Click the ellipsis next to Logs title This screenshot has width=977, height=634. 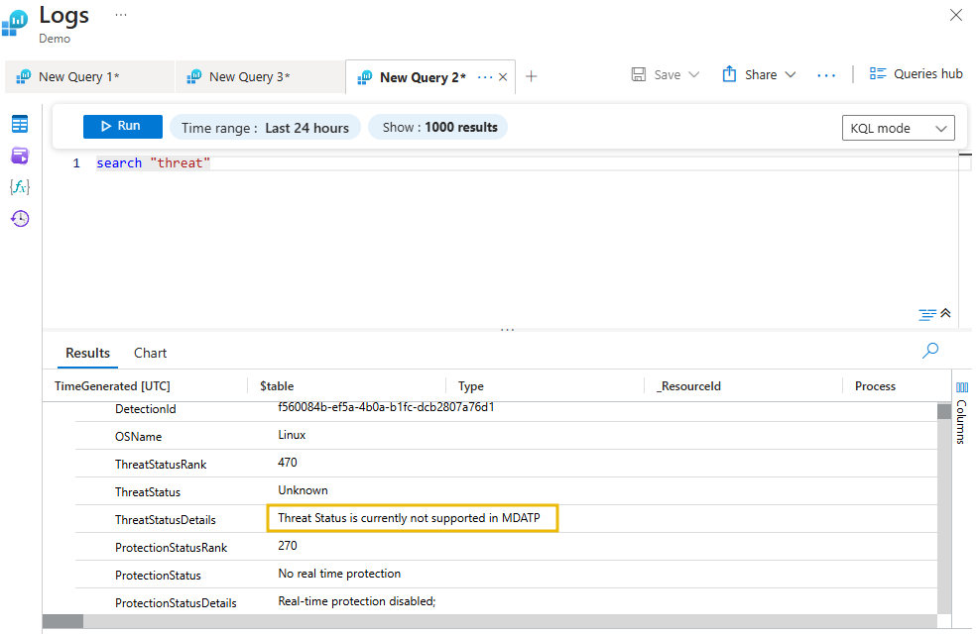coord(121,15)
